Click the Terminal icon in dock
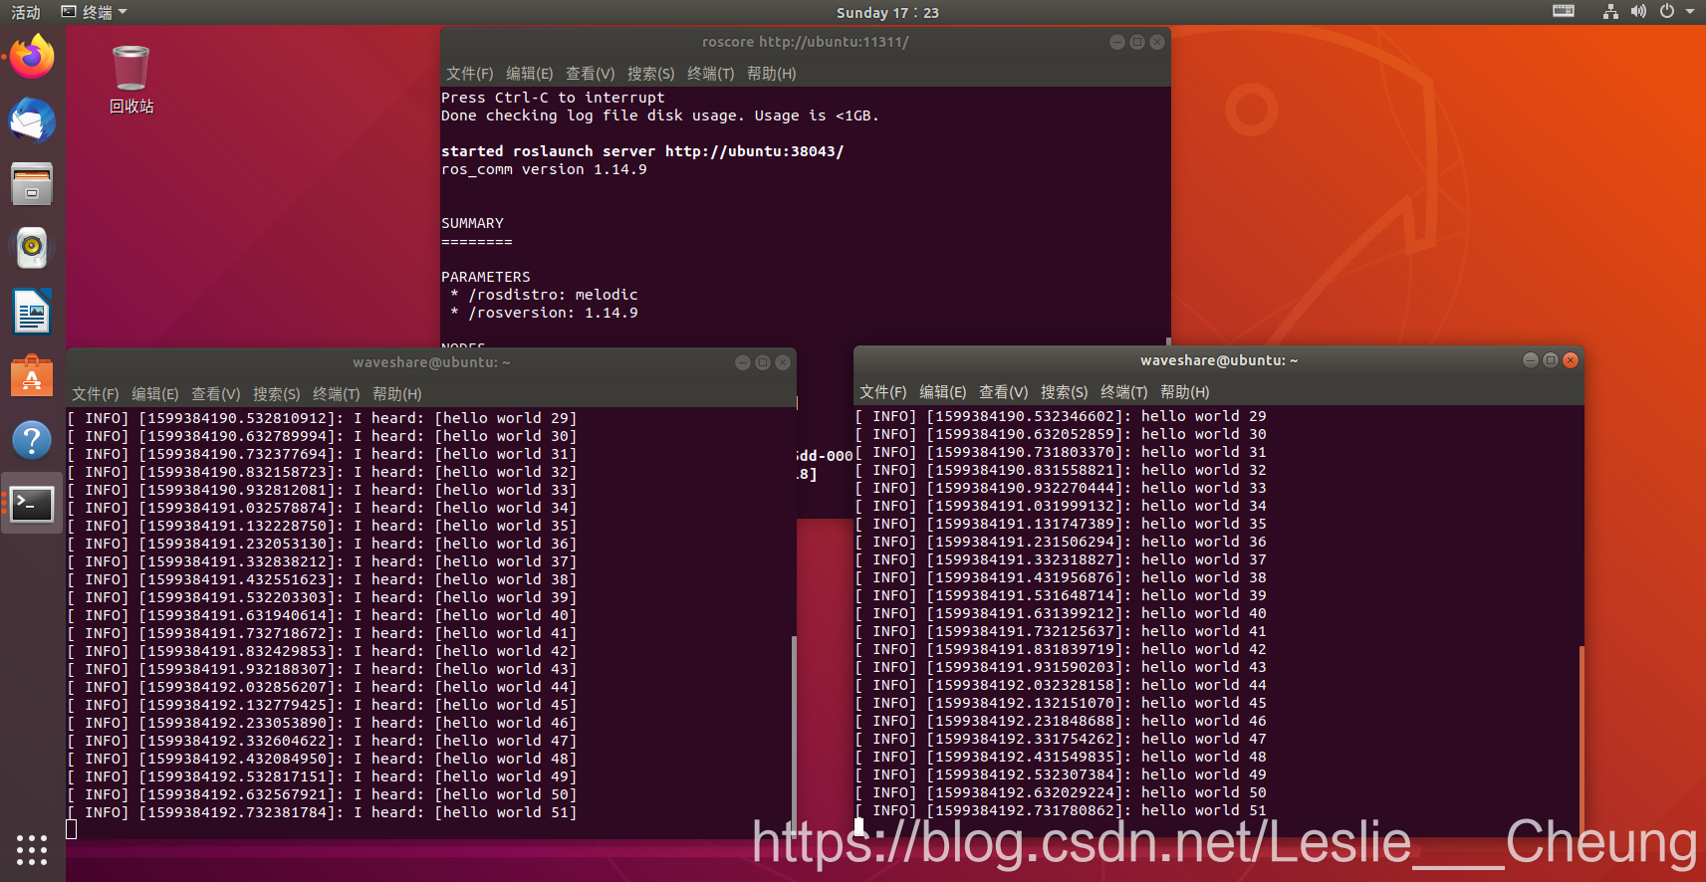The height and width of the screenshot is (882, 1706). click(32, 505)
